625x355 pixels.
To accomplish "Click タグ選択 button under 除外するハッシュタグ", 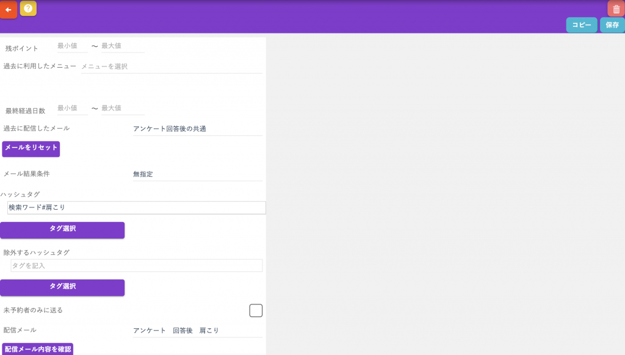I will click(62, 287).
